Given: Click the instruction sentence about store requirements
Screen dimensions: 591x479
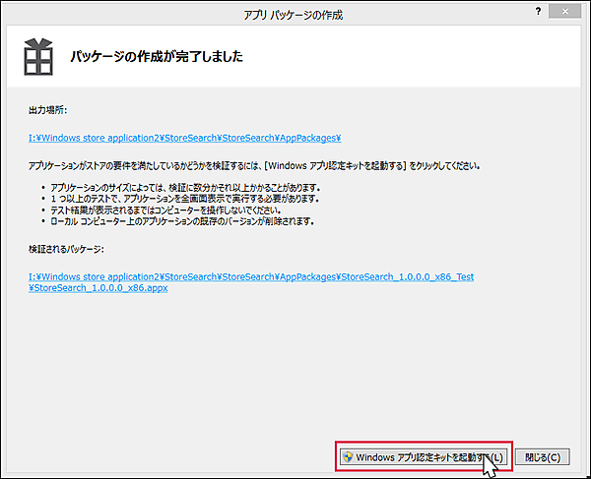Looking at the screenshot, I should pos(254,165).
